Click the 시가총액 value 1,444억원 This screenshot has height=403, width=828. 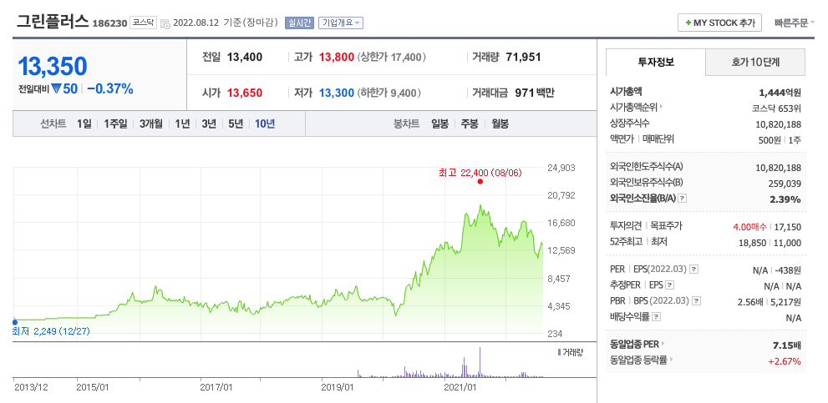point(780,93)
